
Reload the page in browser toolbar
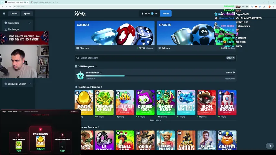pos(10,7)
